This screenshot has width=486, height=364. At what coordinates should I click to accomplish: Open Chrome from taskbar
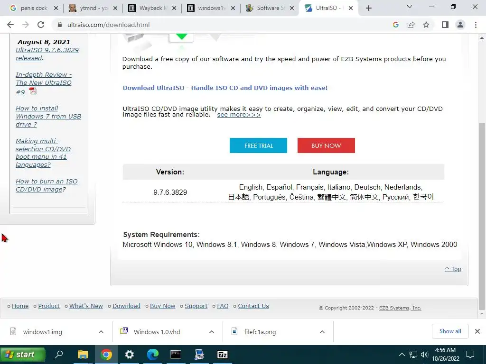tap(106, 355)
